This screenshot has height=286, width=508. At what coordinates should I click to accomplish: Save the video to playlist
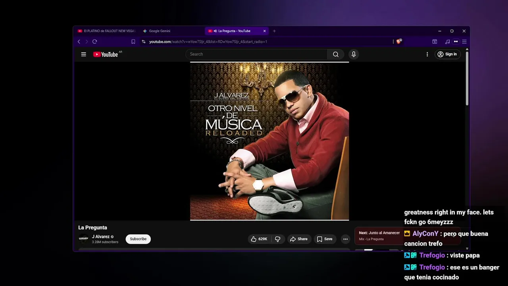click(324, 239)
